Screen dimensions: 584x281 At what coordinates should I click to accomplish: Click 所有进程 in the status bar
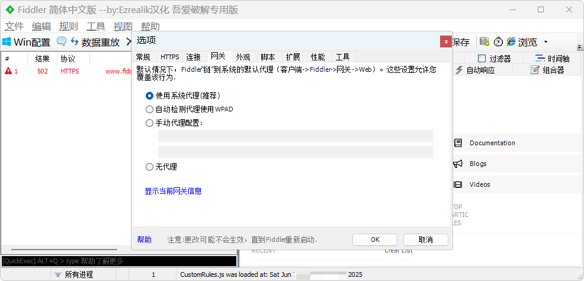coord(79,275)
